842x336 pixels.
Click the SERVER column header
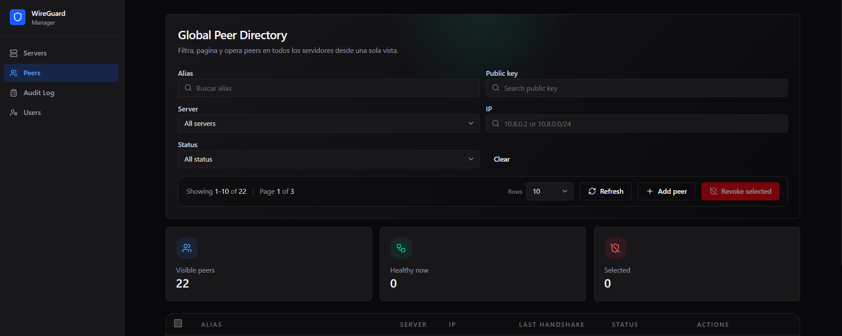pos(413,325)
